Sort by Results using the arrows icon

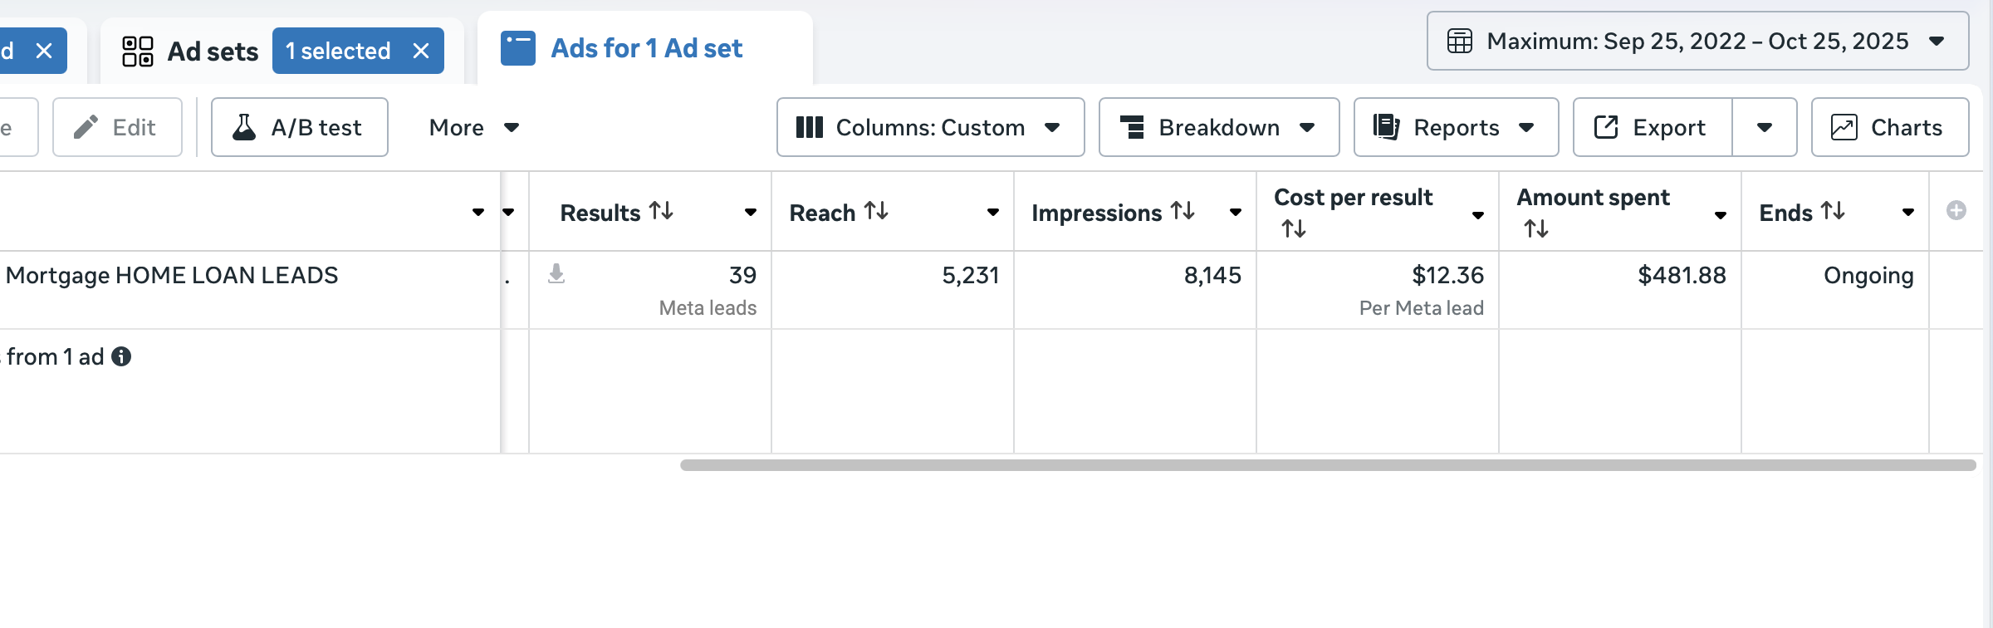click(661, 211)
